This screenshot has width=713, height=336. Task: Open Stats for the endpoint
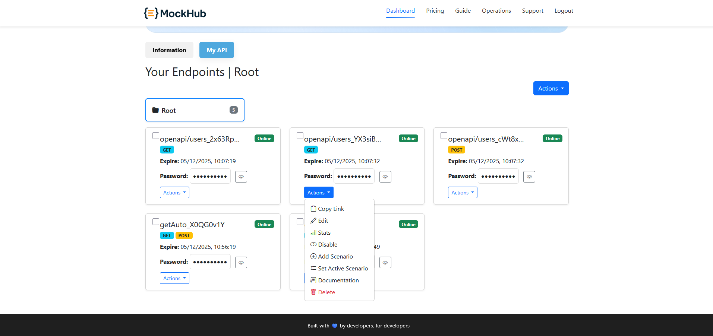pos(324,232)
